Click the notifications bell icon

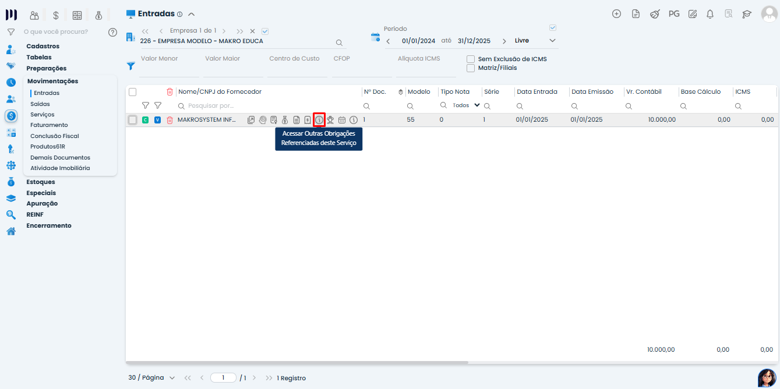pyautogui.click(x=710, y=14)
